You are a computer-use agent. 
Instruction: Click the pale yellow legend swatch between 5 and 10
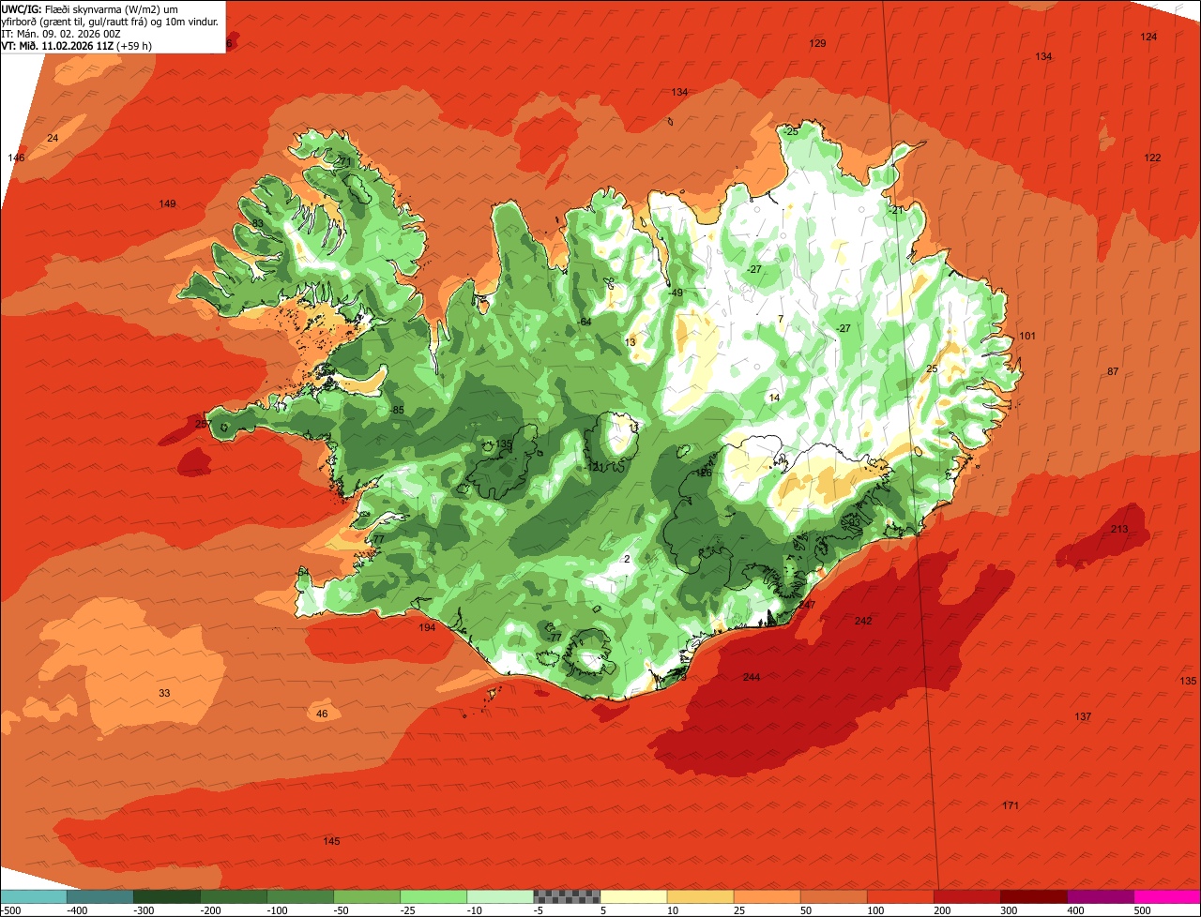tap(633, 896)
